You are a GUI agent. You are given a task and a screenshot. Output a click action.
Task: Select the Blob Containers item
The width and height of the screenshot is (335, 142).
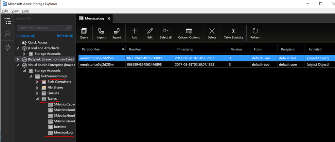coord(59,82)
